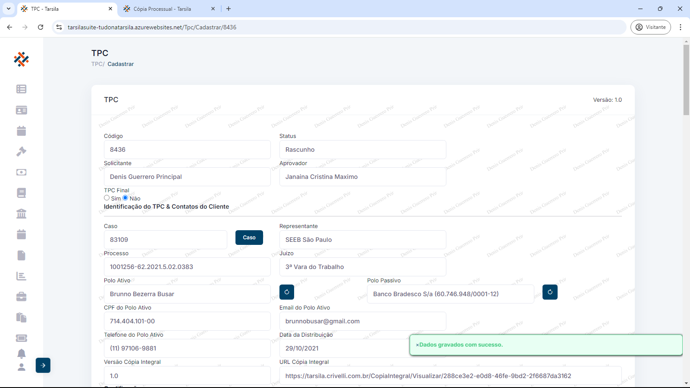Image resolution: width=690 pixels, height=388 pixels.
Task: Select Sim for TPC Final
Action: [x=107, y=198]
